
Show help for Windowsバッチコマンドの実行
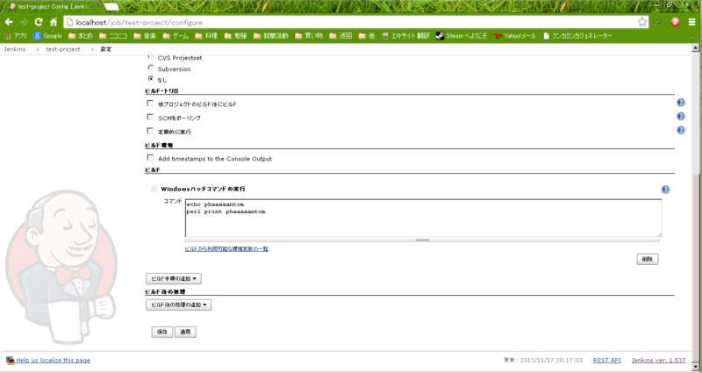coord(665,190)
